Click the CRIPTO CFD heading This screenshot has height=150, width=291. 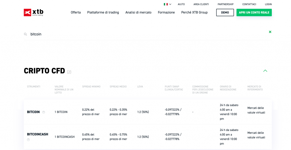(x=44, y=71)
